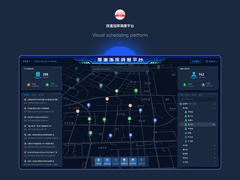This screenshot has height=180, width=240.
Task: Click the user avatar icon in the header
Action: pos(207,61)
